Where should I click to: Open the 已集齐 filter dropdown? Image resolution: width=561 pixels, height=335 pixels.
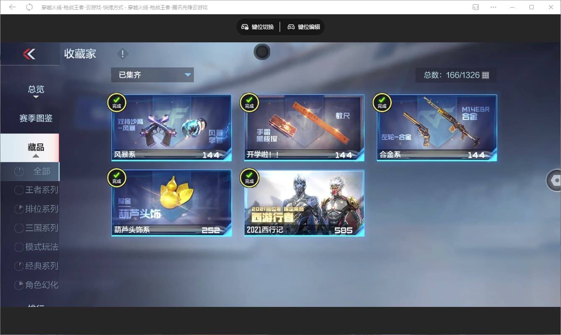point(152,75)
